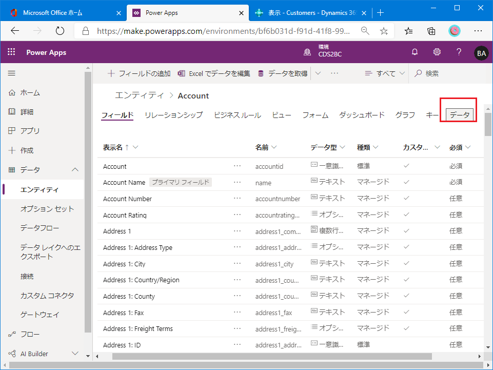The width and height of the screenshot is (493, 370).
Task: Switch to the データ tab
Action: pyautogui.click(x=459, y=115)
